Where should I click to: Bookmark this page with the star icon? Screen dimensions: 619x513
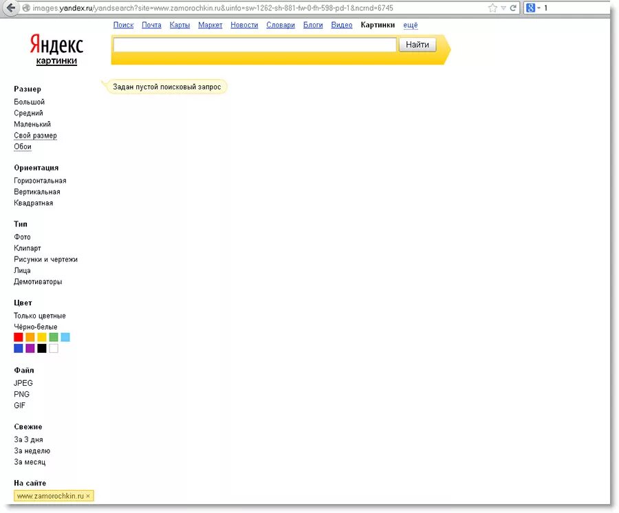click(492, 8)
